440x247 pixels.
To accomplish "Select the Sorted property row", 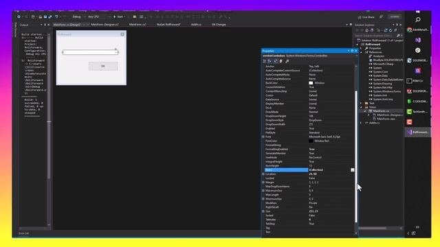I will coord(309,215).
